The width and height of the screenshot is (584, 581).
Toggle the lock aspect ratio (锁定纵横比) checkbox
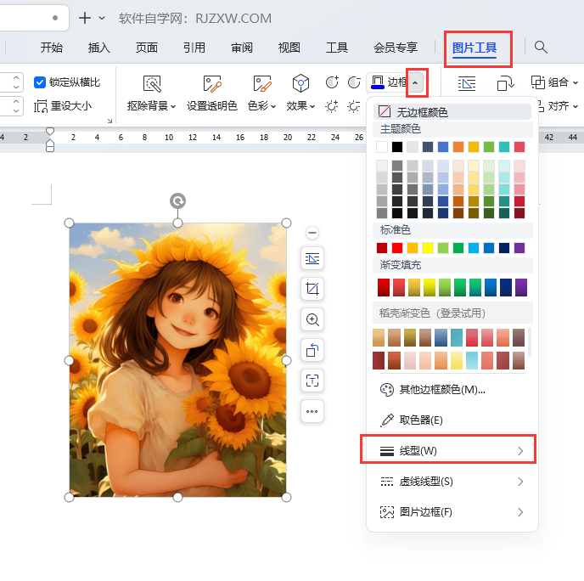tap(40, 82)
